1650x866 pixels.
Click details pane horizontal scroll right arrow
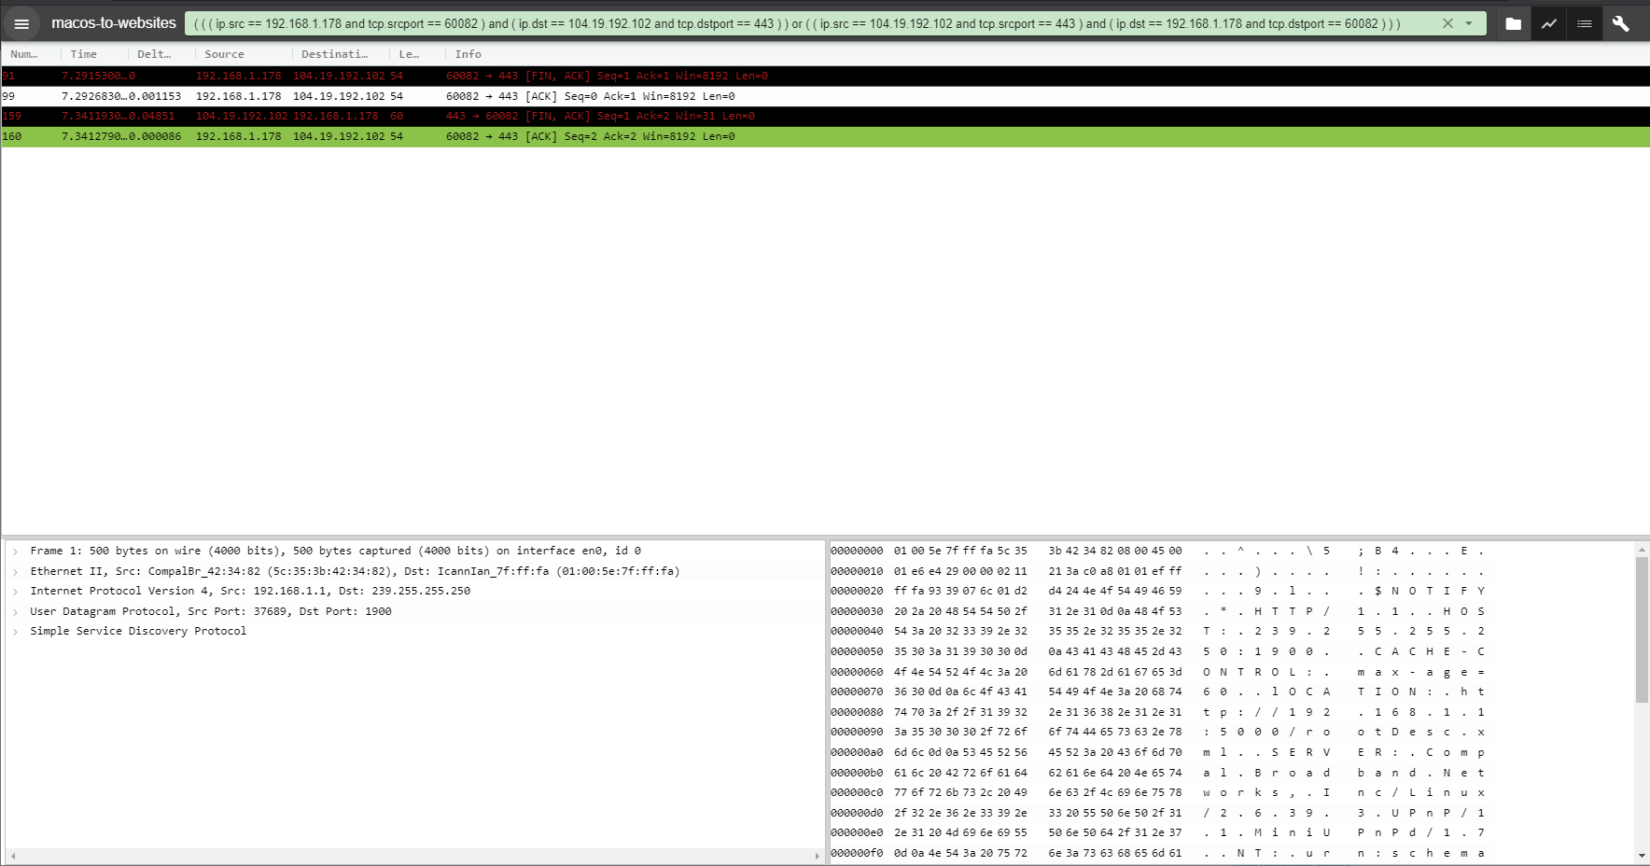pos(818,856)
